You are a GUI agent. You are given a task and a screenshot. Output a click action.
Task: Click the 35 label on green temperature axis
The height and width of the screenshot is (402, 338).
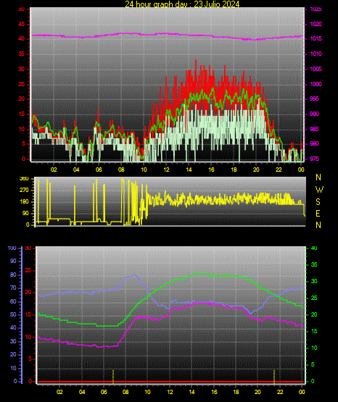pyautogui.click(x=314, y=264)
